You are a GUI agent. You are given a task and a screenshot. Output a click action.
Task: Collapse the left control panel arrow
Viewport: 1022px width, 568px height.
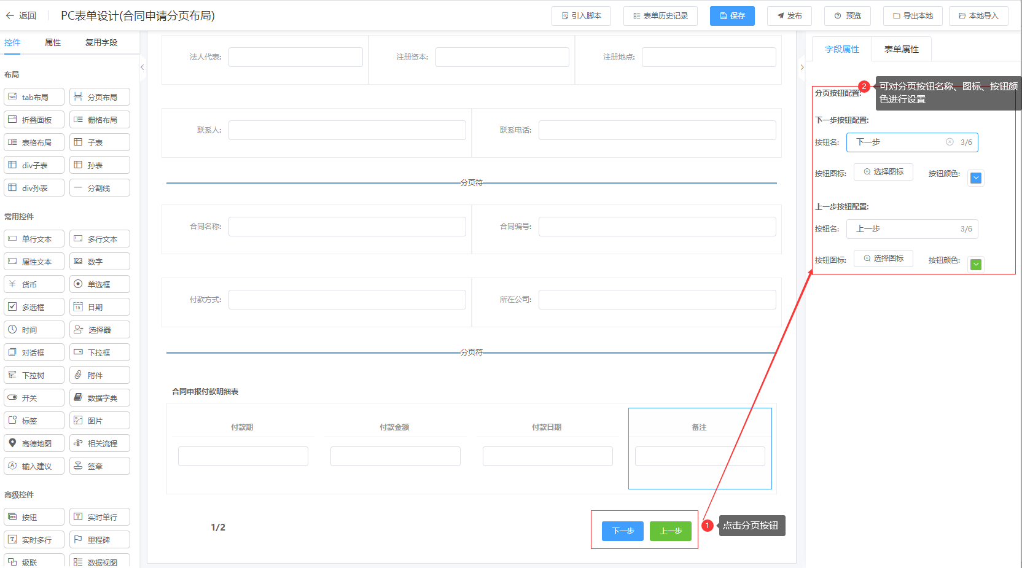142,68
